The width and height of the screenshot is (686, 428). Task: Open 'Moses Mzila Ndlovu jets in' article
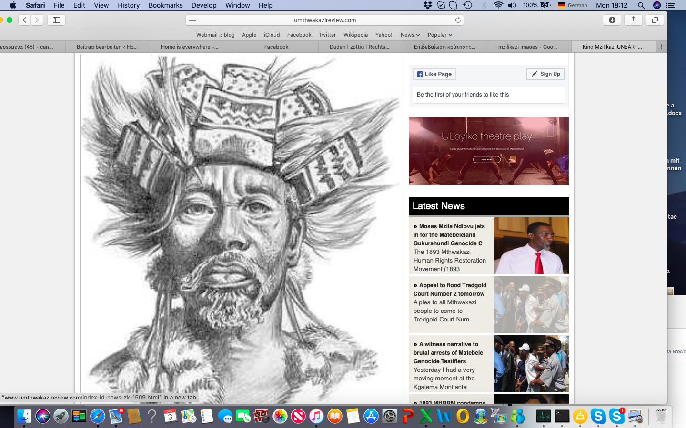pos(449,235)
